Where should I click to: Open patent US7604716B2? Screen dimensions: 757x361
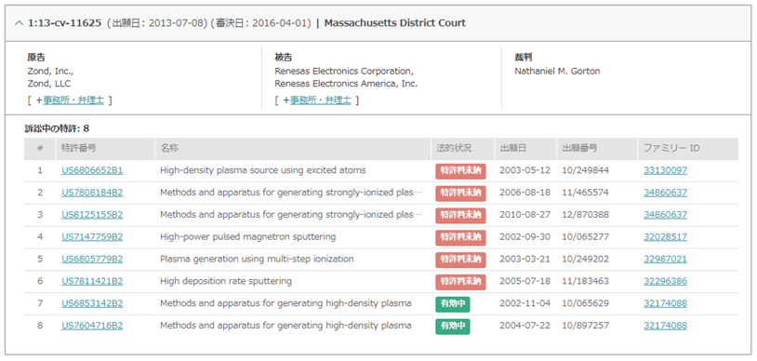click(92, 326)
